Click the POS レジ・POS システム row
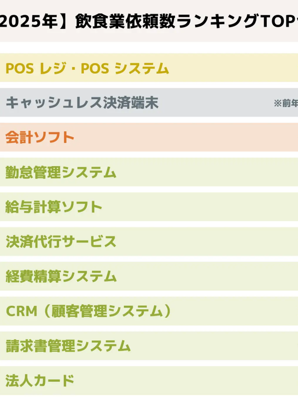The width and height of the screenshot is (298, 397). point(149,68)
